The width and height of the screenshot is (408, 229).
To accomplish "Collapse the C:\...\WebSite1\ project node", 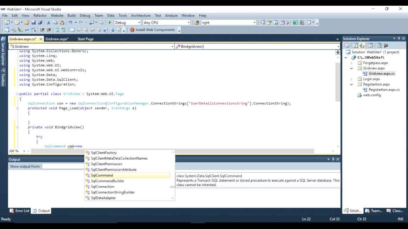I will pyautogui.click(x=346, y=58).
